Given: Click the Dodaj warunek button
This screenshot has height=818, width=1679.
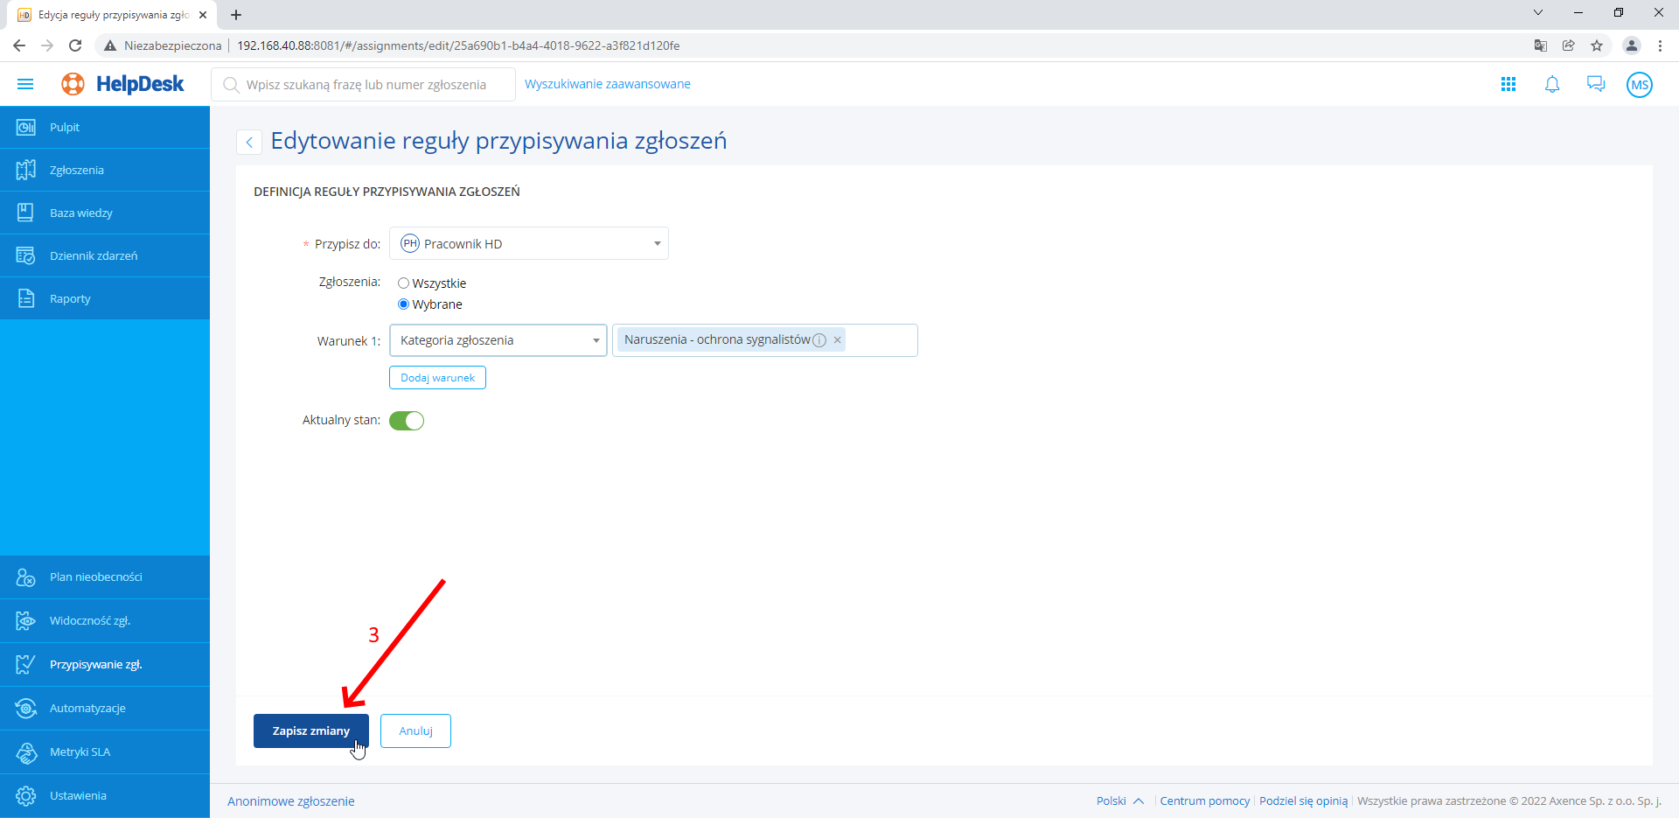Looking at the screenshot, I should tap(437, 378).
